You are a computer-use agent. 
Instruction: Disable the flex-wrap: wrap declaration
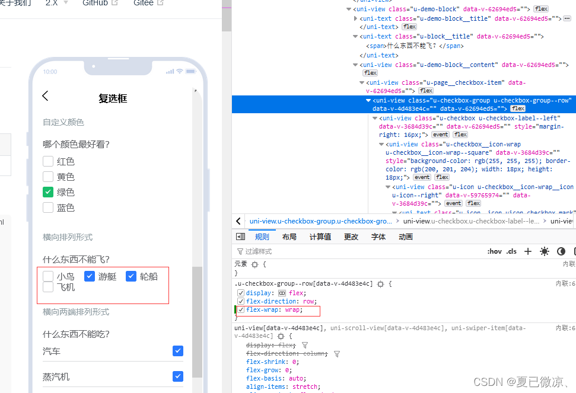[241, 309]
